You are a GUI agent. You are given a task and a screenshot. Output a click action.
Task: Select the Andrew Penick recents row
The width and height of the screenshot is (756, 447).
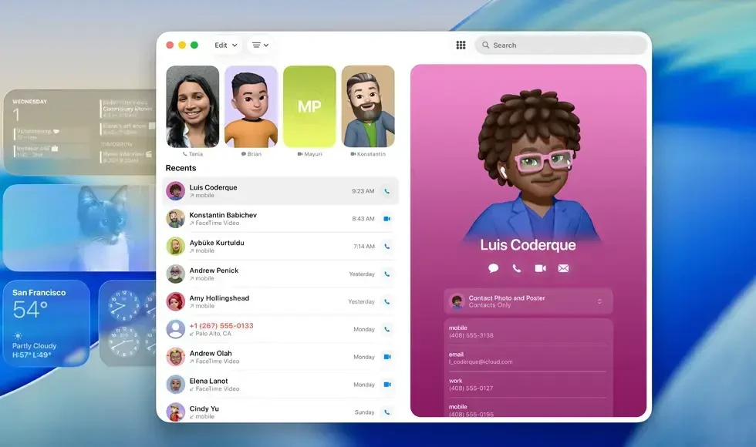coord(281,274)
